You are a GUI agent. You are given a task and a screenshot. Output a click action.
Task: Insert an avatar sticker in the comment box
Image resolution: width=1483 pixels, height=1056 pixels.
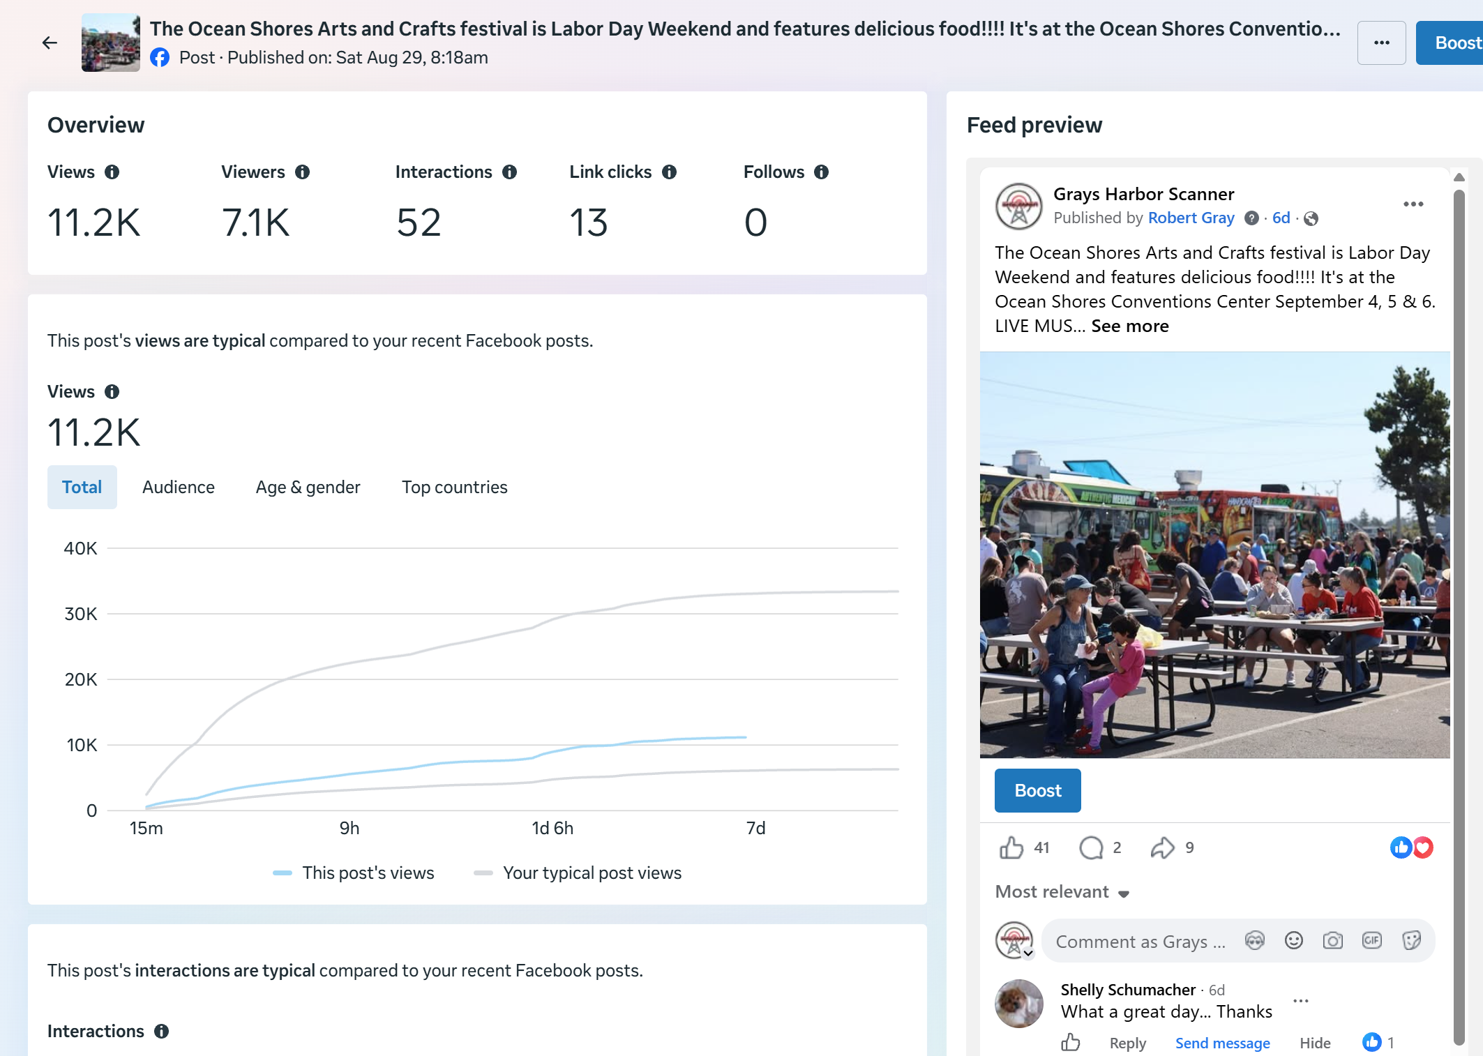(1255, 941)
